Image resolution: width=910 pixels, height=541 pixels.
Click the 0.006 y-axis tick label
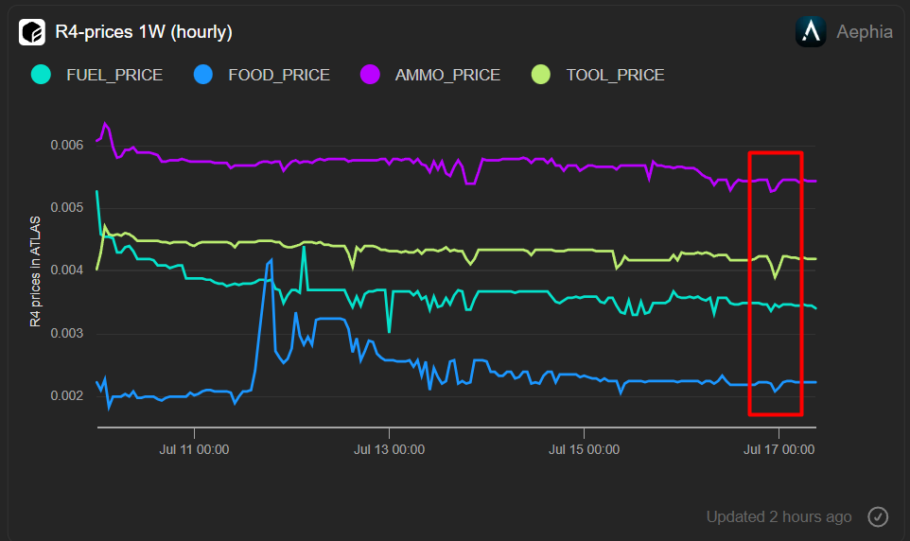click(66, 145)
